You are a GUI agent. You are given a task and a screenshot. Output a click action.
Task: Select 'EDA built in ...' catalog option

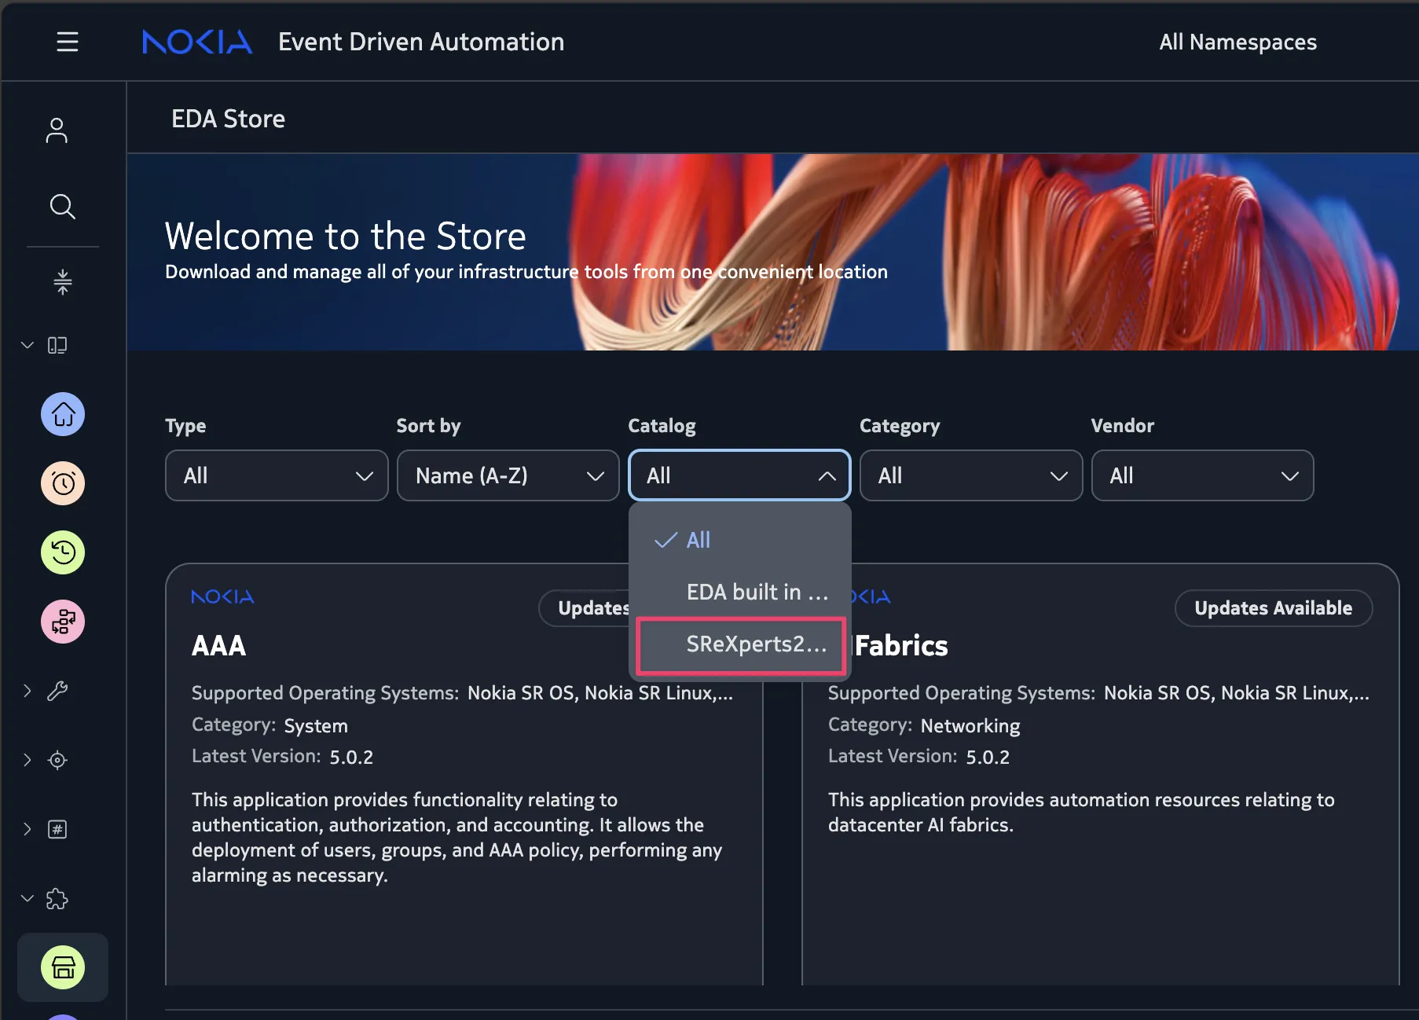pos(740,592)
